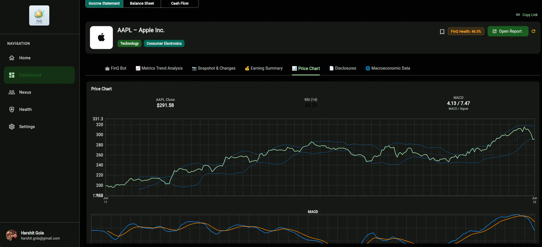Select the Price Chart tab
Image resolution: width=542 pixels, height=247 pixels.
pos(306,68)
